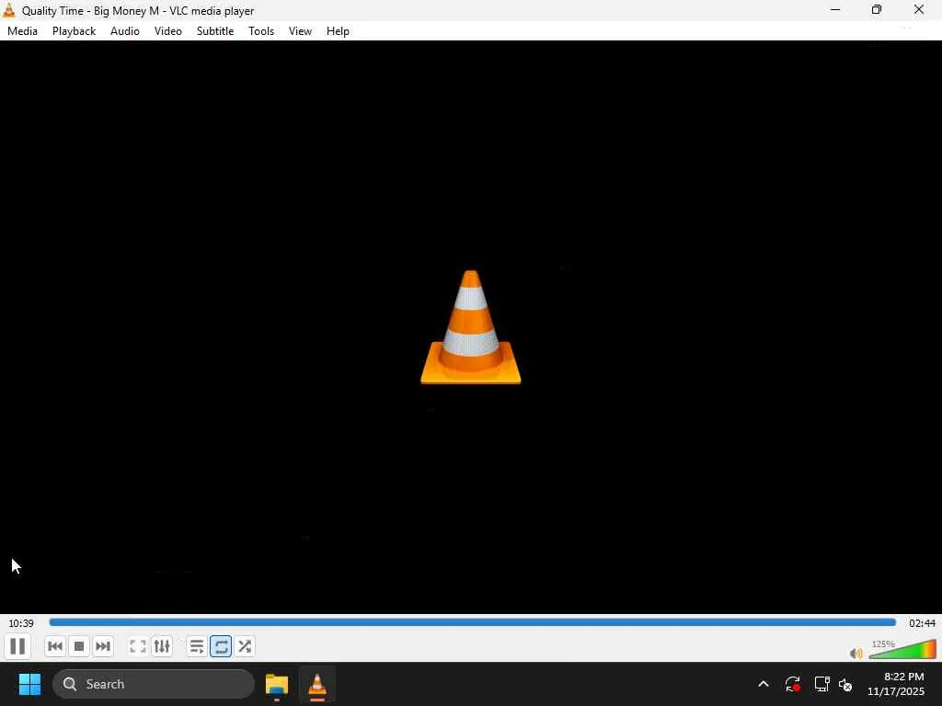The height and width of the screenshot is (706, 942).
Task: Open the View menu
Action: click(x=301, y=31)
